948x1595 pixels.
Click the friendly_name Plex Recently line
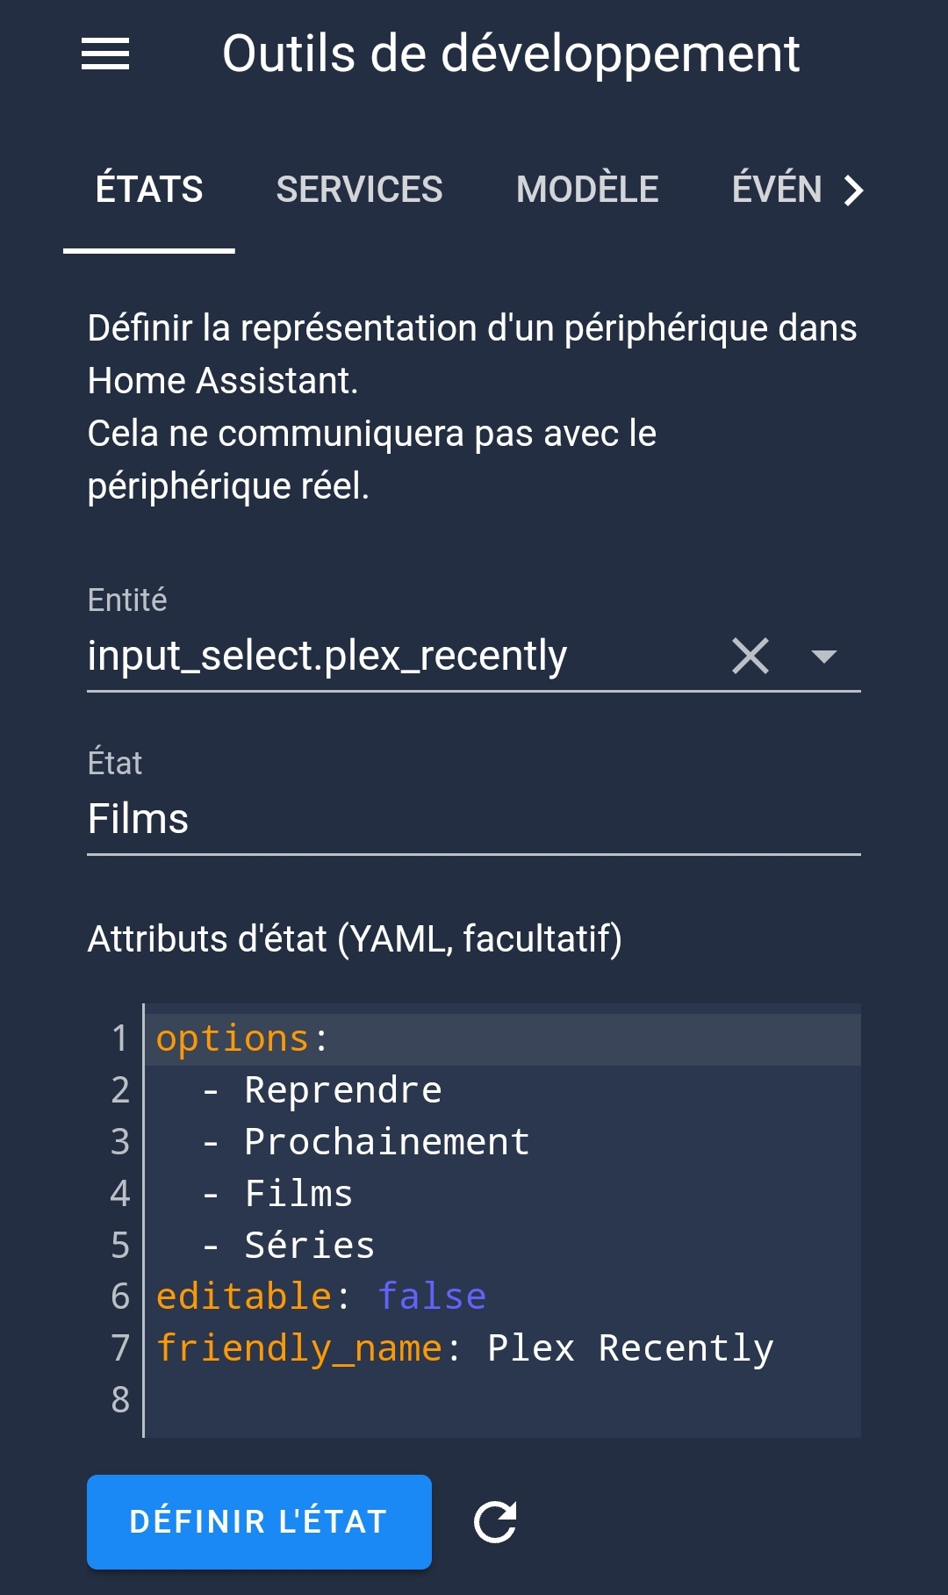coord(503,1348)
